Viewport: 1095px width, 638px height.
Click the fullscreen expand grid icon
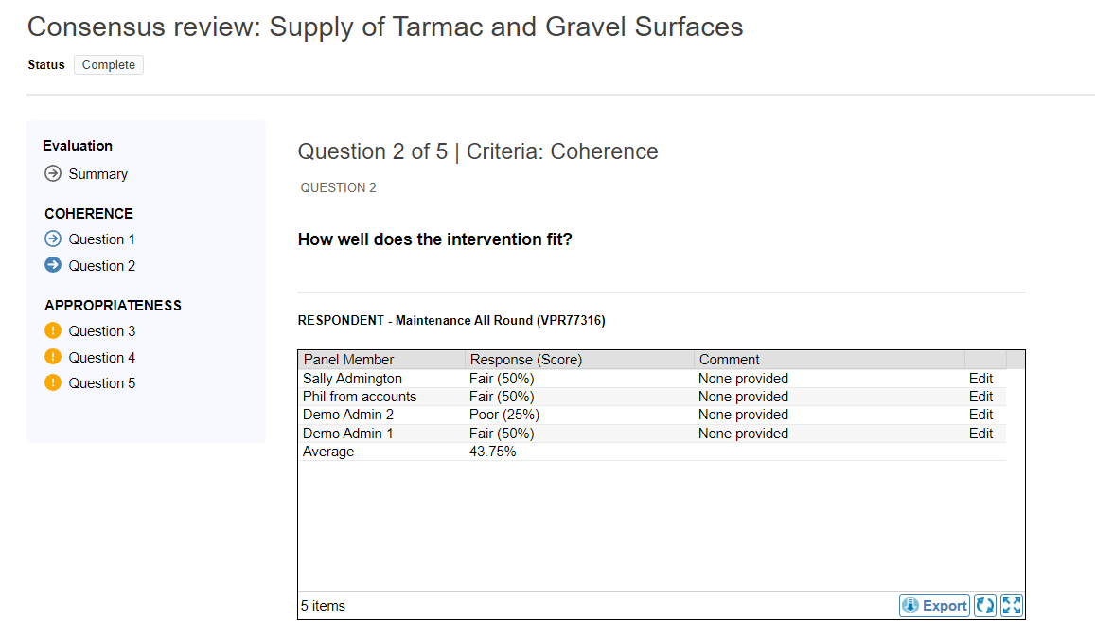point(1011,606)
